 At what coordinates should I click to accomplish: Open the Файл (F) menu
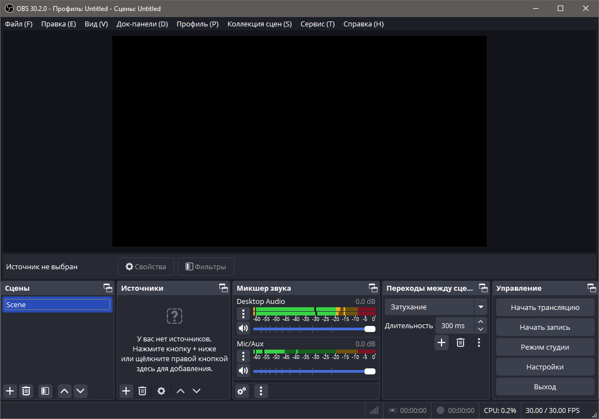tap(19, 24)
